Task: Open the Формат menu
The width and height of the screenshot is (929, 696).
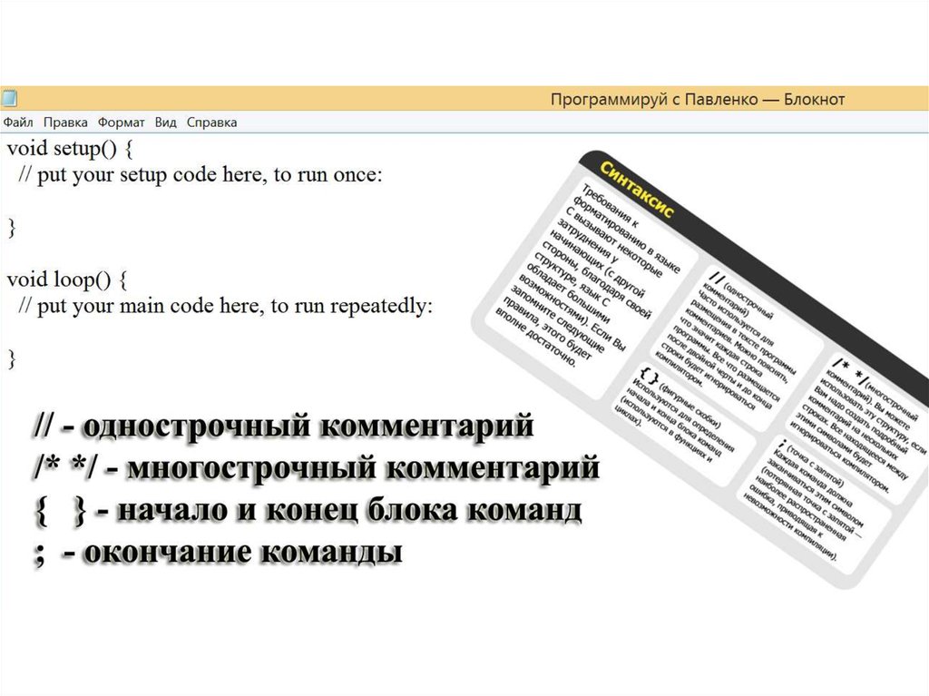Action: (x=121, y=123)
